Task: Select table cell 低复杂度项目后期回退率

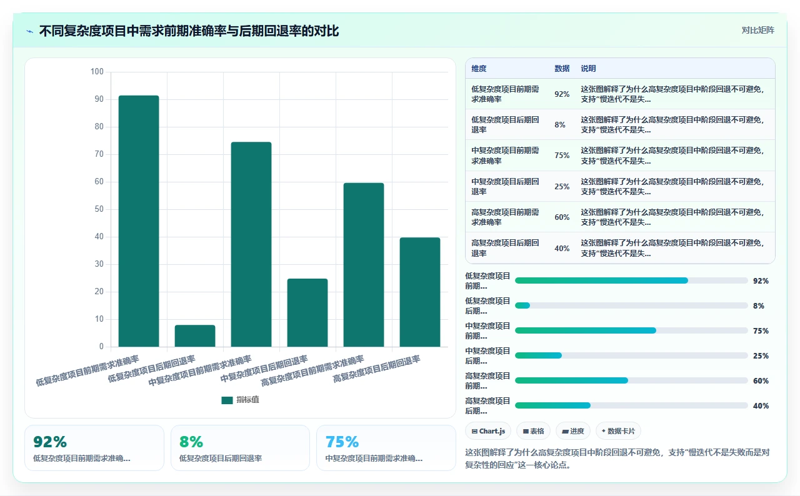Action: click(506, 124)
